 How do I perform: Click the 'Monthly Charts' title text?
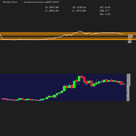click(10, 2)
